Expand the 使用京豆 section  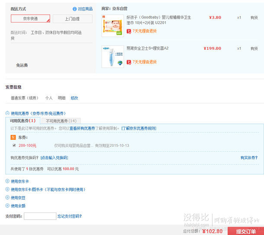(x=7, y=197)
